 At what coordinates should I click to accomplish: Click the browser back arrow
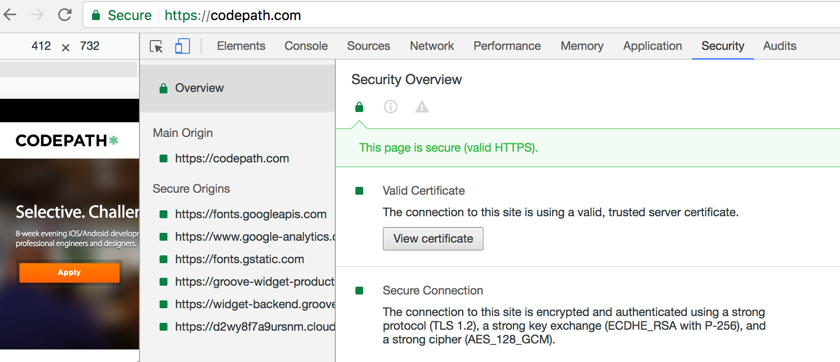coord(10,15)
